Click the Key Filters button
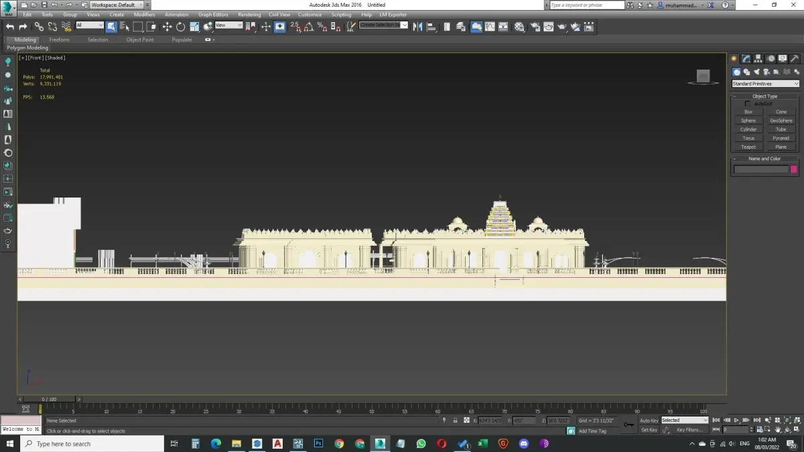 pos(689,430)
